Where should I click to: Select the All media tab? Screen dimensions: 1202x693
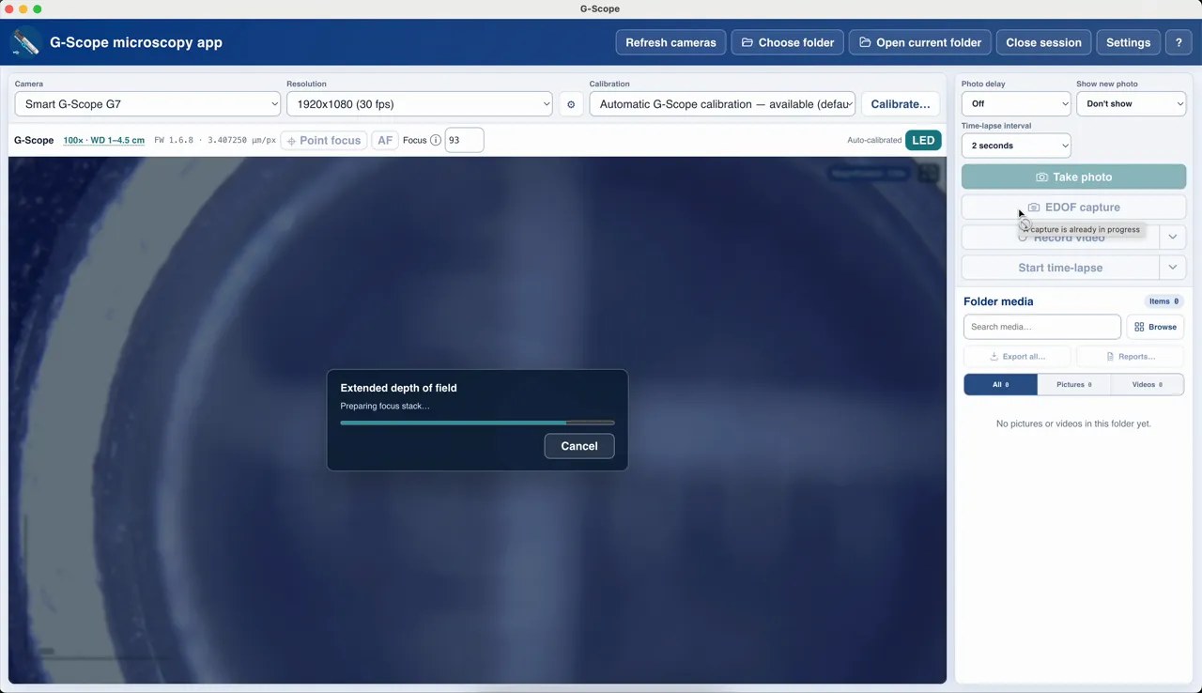(1001, 384)
